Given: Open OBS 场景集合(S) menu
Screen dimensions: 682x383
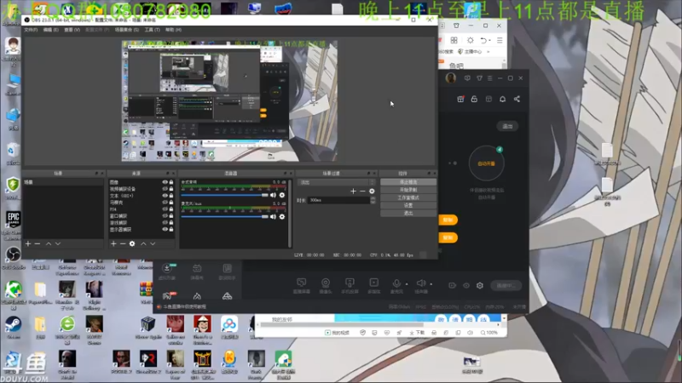Looking at the screenshot, I should 126,30.
